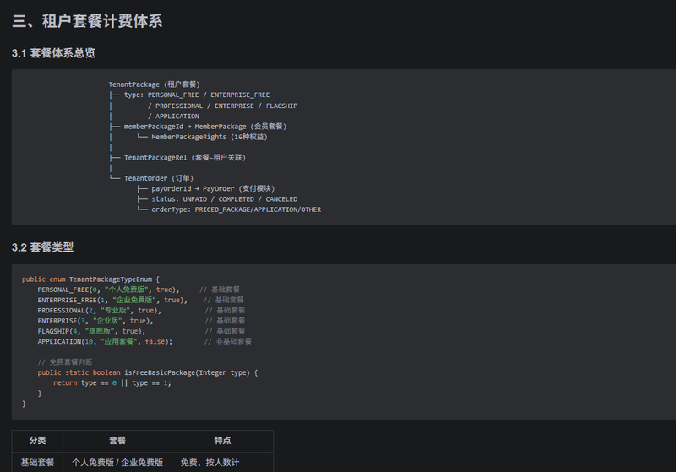Screen dimensions: 676x472
Task: Click isFreeBasicPackage(Integer type) method signature
Action: (147, 372)
